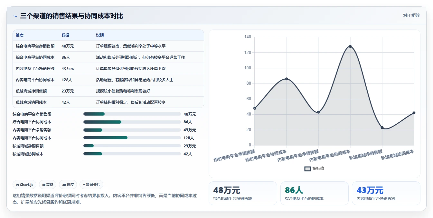This screenshot has height=218, width=433.
Task: Click the x-axis label 私域商城净销售额
Action: pos(366,155)
